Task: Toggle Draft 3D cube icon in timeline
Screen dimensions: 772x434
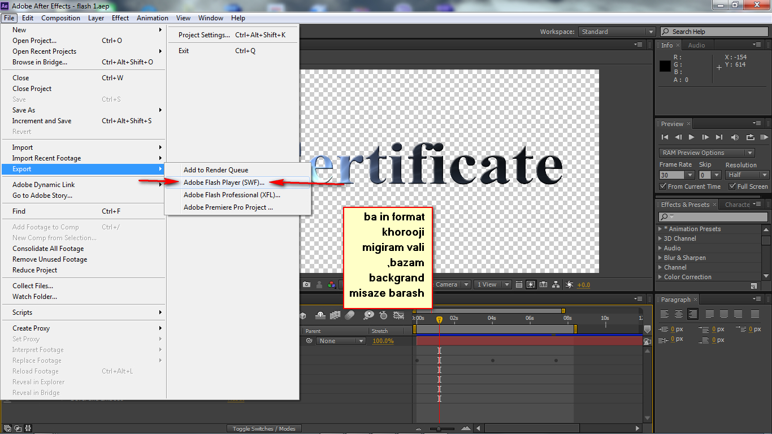Action: [303, 315]
